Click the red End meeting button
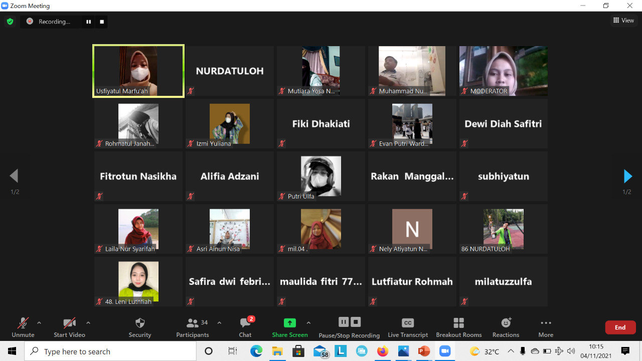This screenshot has width=642, height=361. pos(620,327)
